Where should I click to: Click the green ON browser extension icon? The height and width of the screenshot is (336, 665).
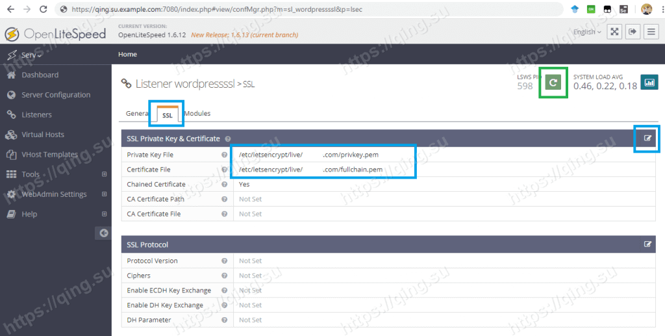pyautogui.click(x=591, y=9)
